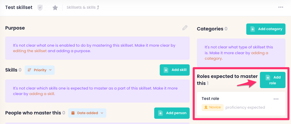This screenshot has width=291, height=124.
Task: Click the Novice proficiency badge icon
Action: pos(206,107)
